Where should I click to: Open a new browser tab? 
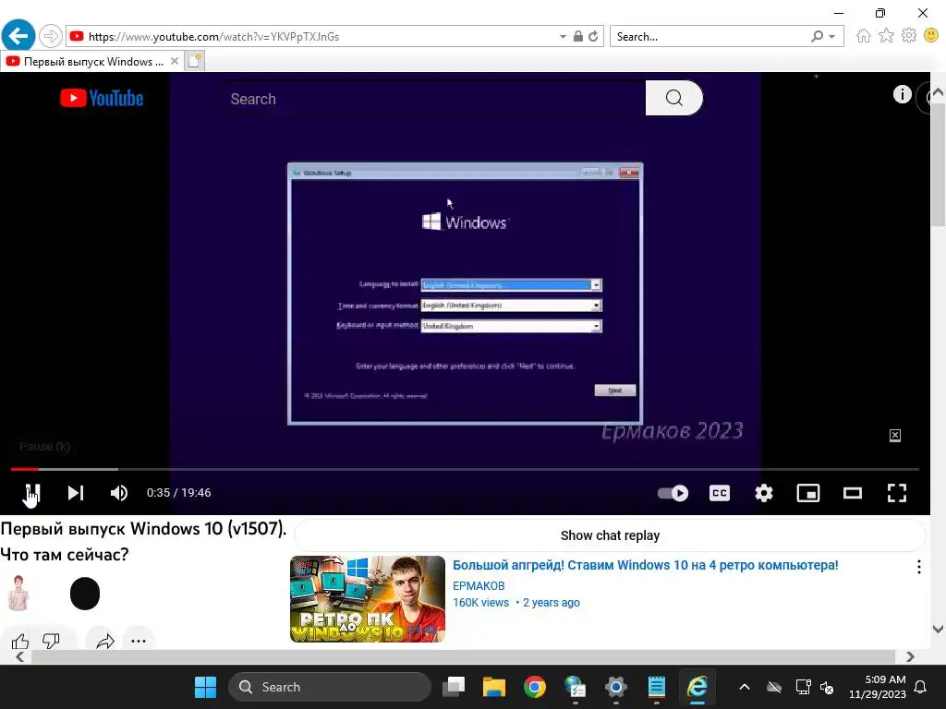click(x=194, y=61)
